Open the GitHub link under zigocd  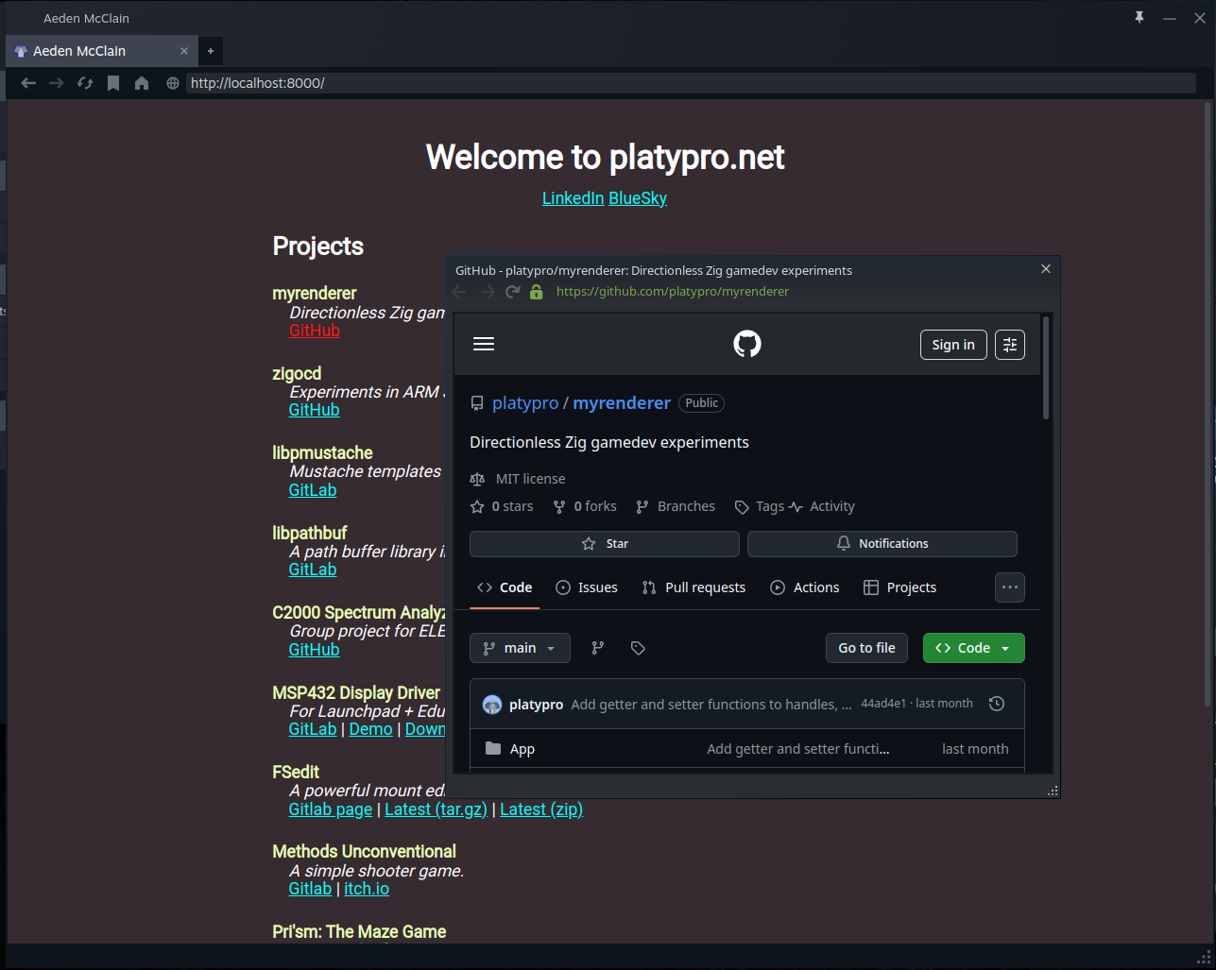click(315, 410)
